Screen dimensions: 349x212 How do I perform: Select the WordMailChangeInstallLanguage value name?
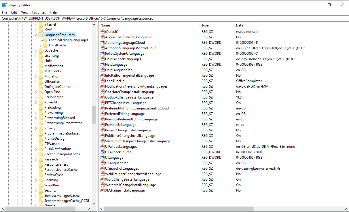pyautogui.click(x=130, y=185)
